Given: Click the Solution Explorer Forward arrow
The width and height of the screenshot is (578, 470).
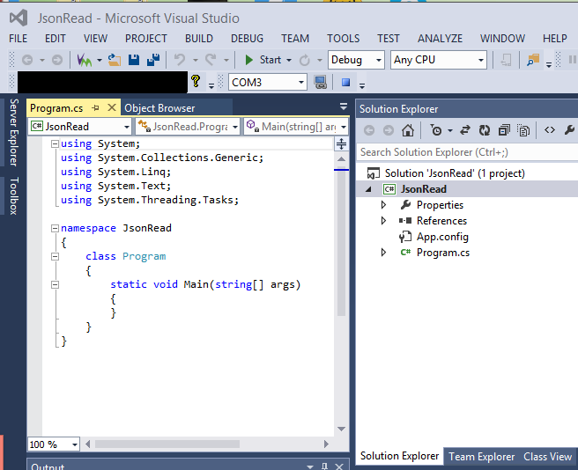Looking at the screenshot, I should point(389,130).
